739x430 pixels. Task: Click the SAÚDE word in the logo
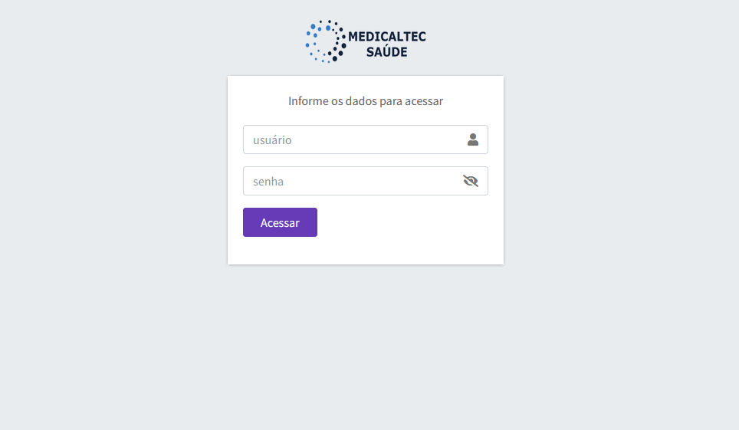pyautogui.click(x=387, y=51)
